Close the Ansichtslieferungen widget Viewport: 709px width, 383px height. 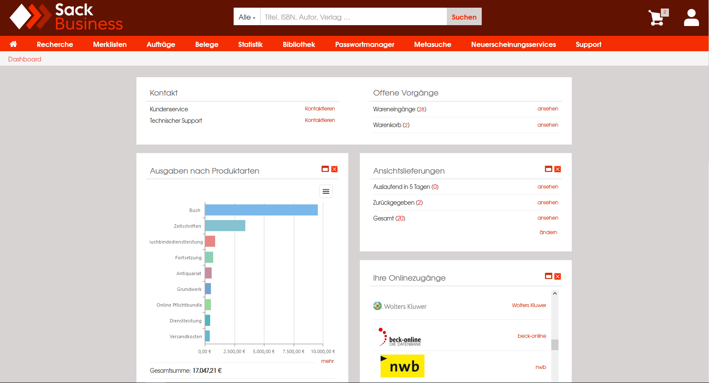tap(558, 169)
